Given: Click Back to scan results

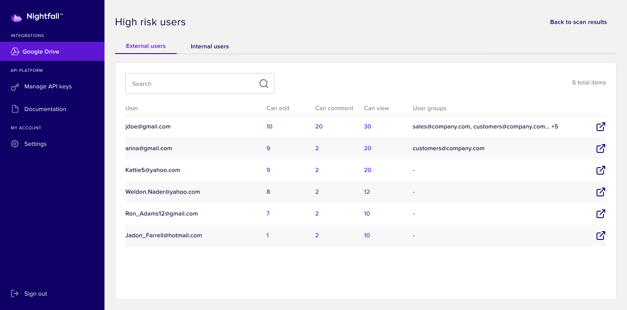Looking at the screenshot, I should click(578, 22).
